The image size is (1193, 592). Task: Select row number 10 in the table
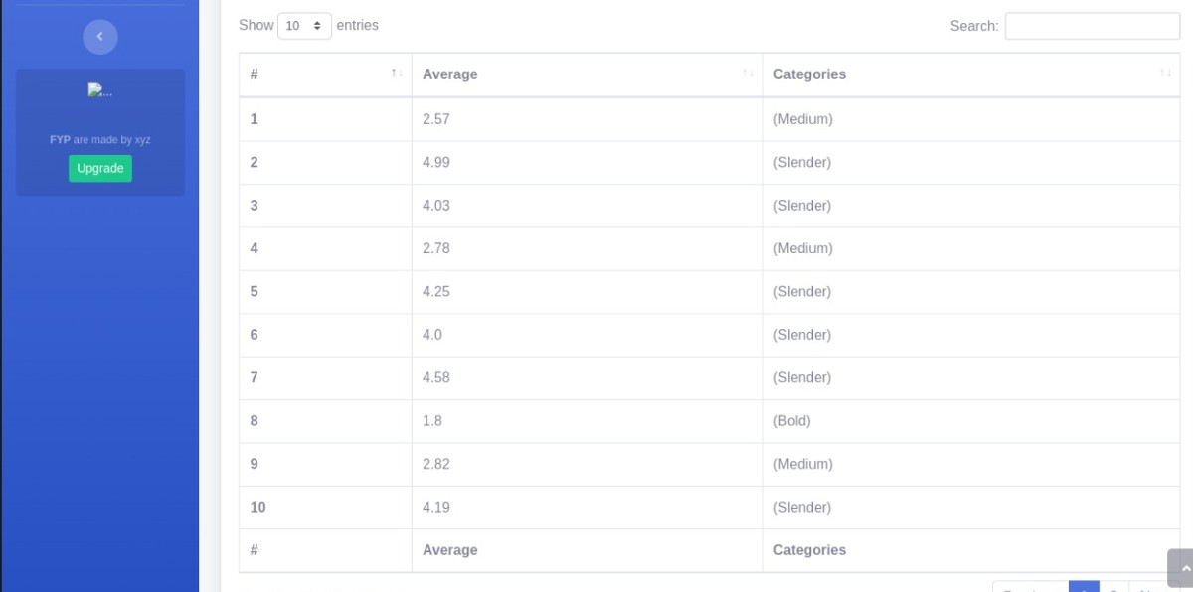pyautogui.click(x=258, y=508)
